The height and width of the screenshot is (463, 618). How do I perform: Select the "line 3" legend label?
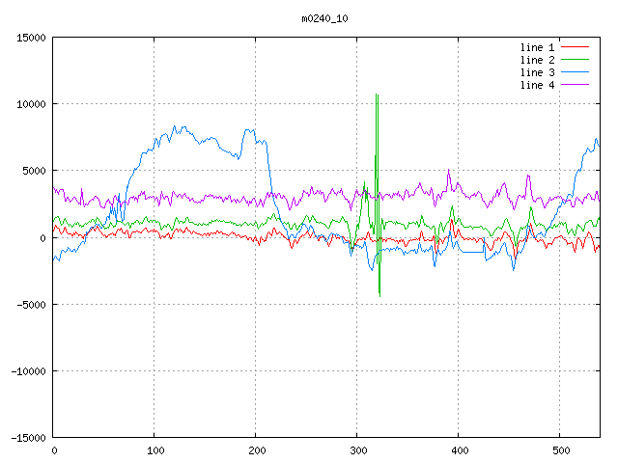click(x=538, y=72)
